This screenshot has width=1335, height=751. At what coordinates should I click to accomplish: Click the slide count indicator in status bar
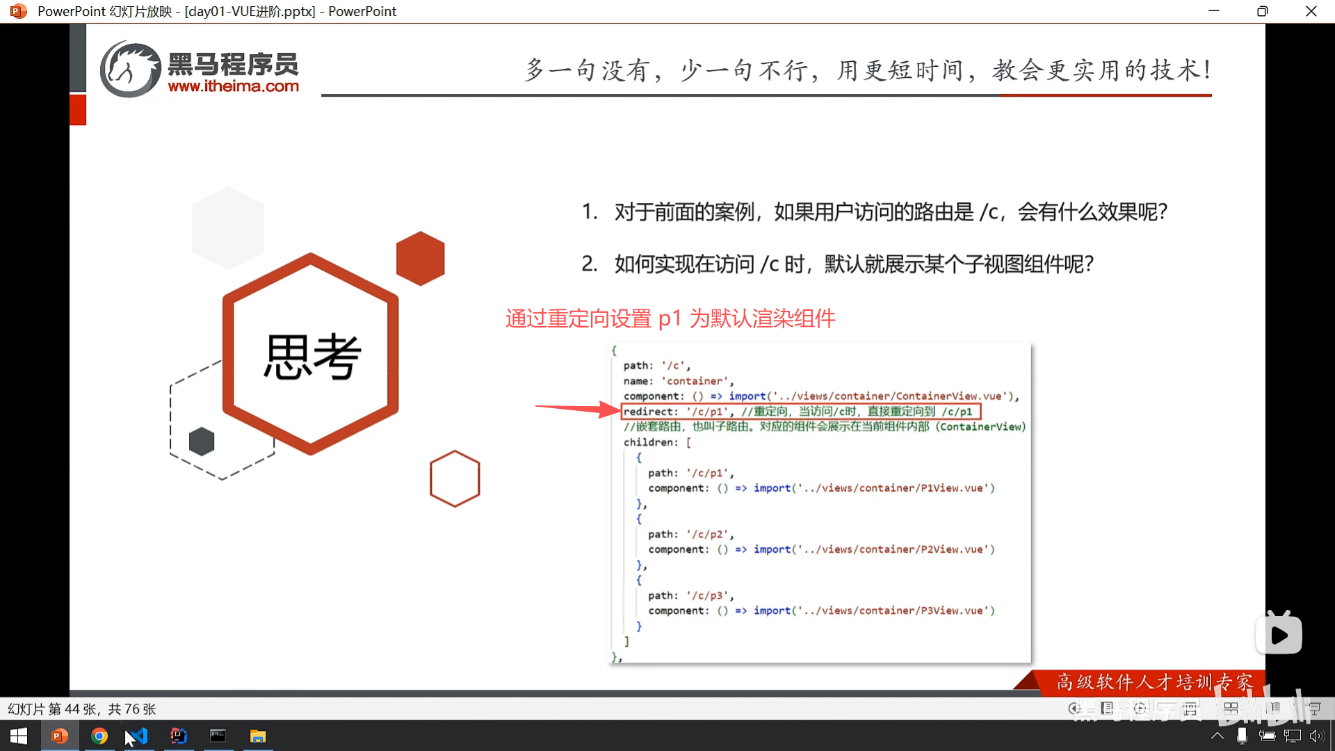point(81,709)
